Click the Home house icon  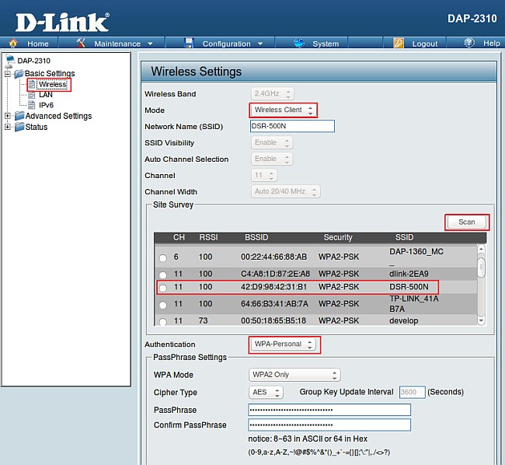(x=12, y=44)
